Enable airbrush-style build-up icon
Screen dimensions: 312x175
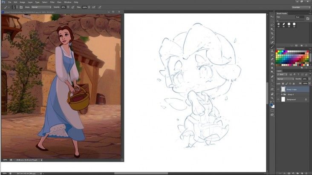94,7
